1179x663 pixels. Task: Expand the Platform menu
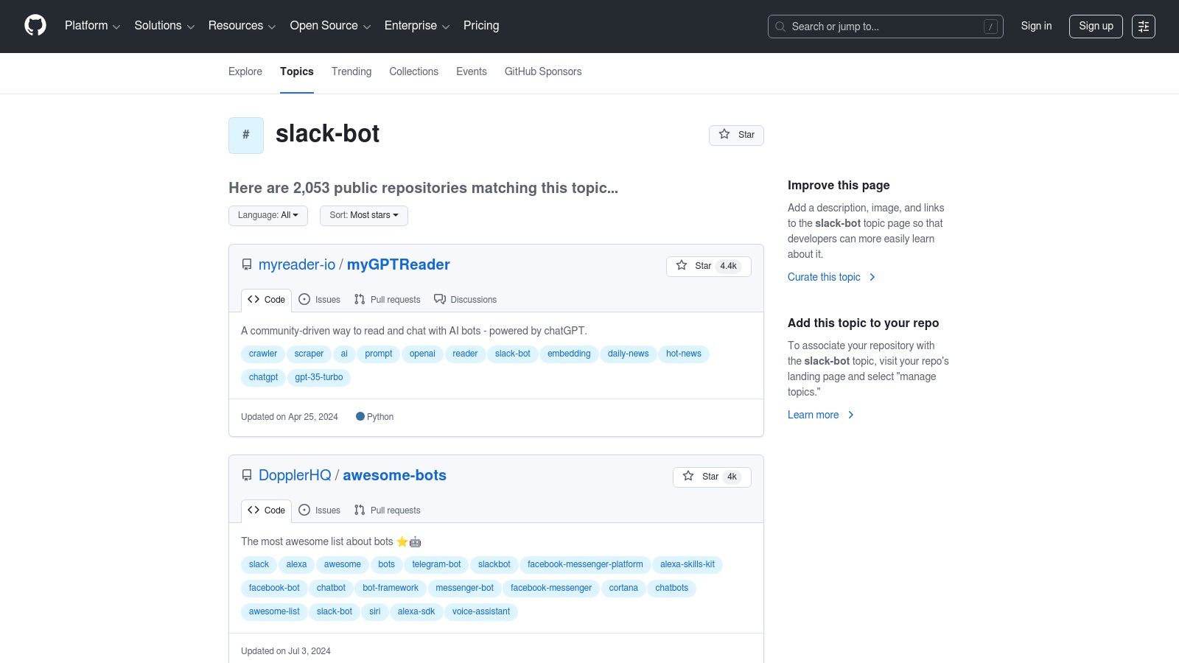(x=92, y=26)
